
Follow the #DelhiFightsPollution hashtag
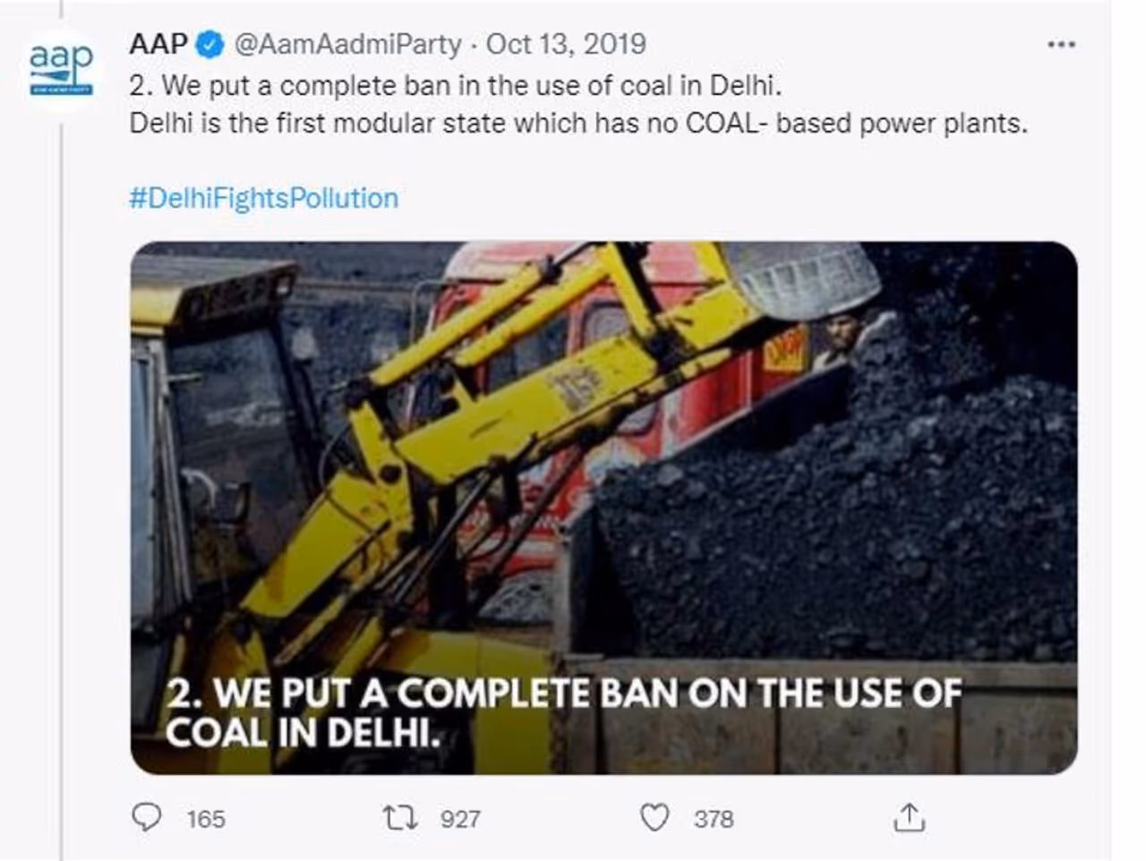coord(263,198)
